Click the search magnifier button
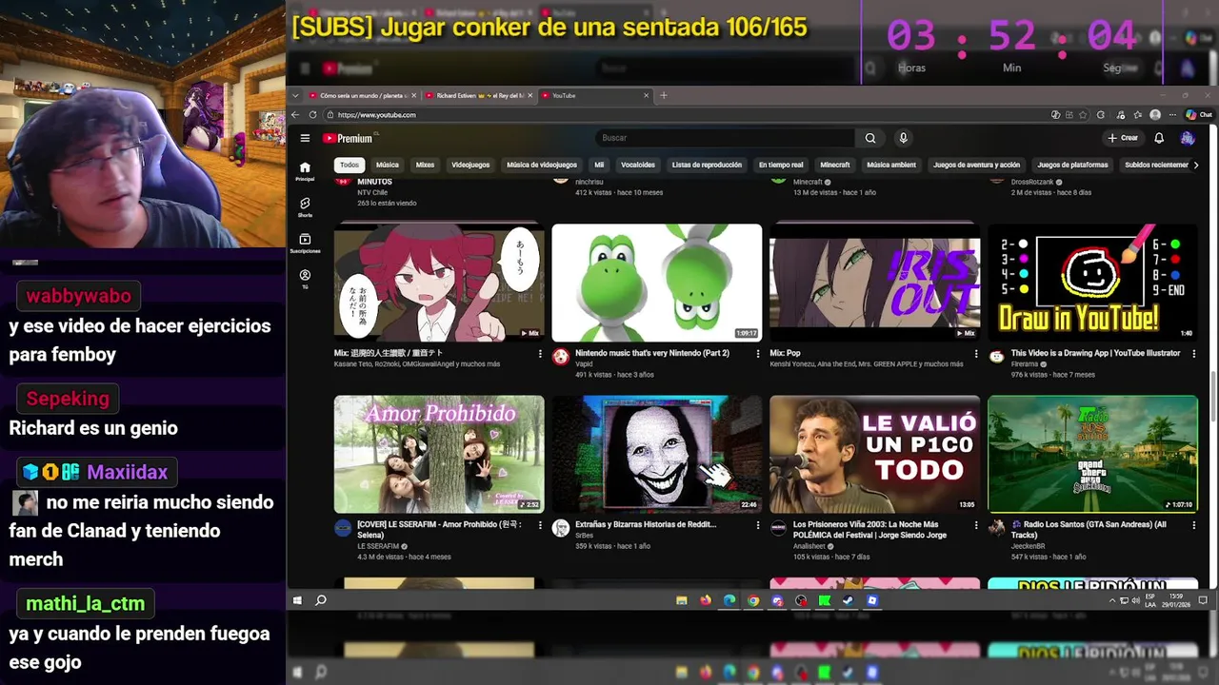The height and width of the screenshot is (685, 1219). pyautogui.click(x=870, y=138)
